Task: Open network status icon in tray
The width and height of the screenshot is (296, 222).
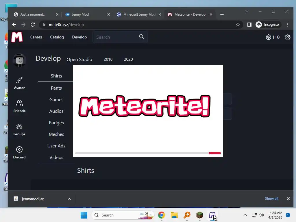Action: click(254, 215)
